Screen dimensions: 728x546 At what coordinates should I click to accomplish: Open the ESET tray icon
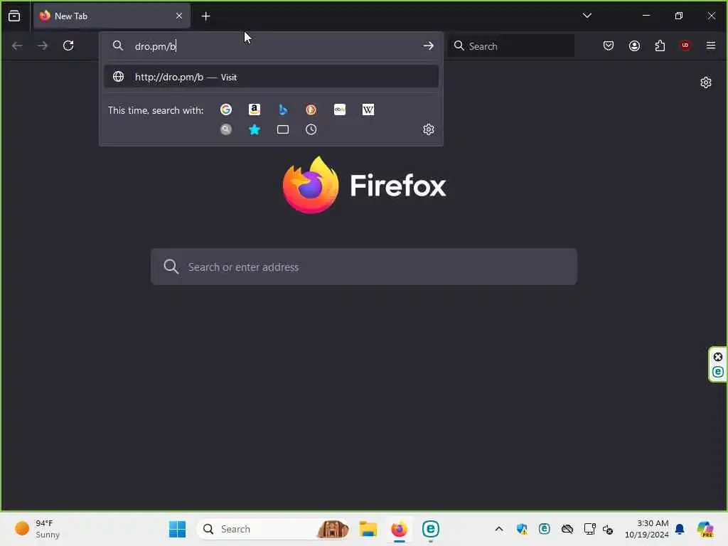[544, 529]
